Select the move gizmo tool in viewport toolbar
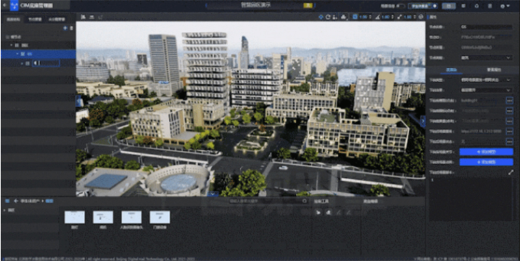The width and height of the screenshot is (520, 261). click(x=321, y=17)
